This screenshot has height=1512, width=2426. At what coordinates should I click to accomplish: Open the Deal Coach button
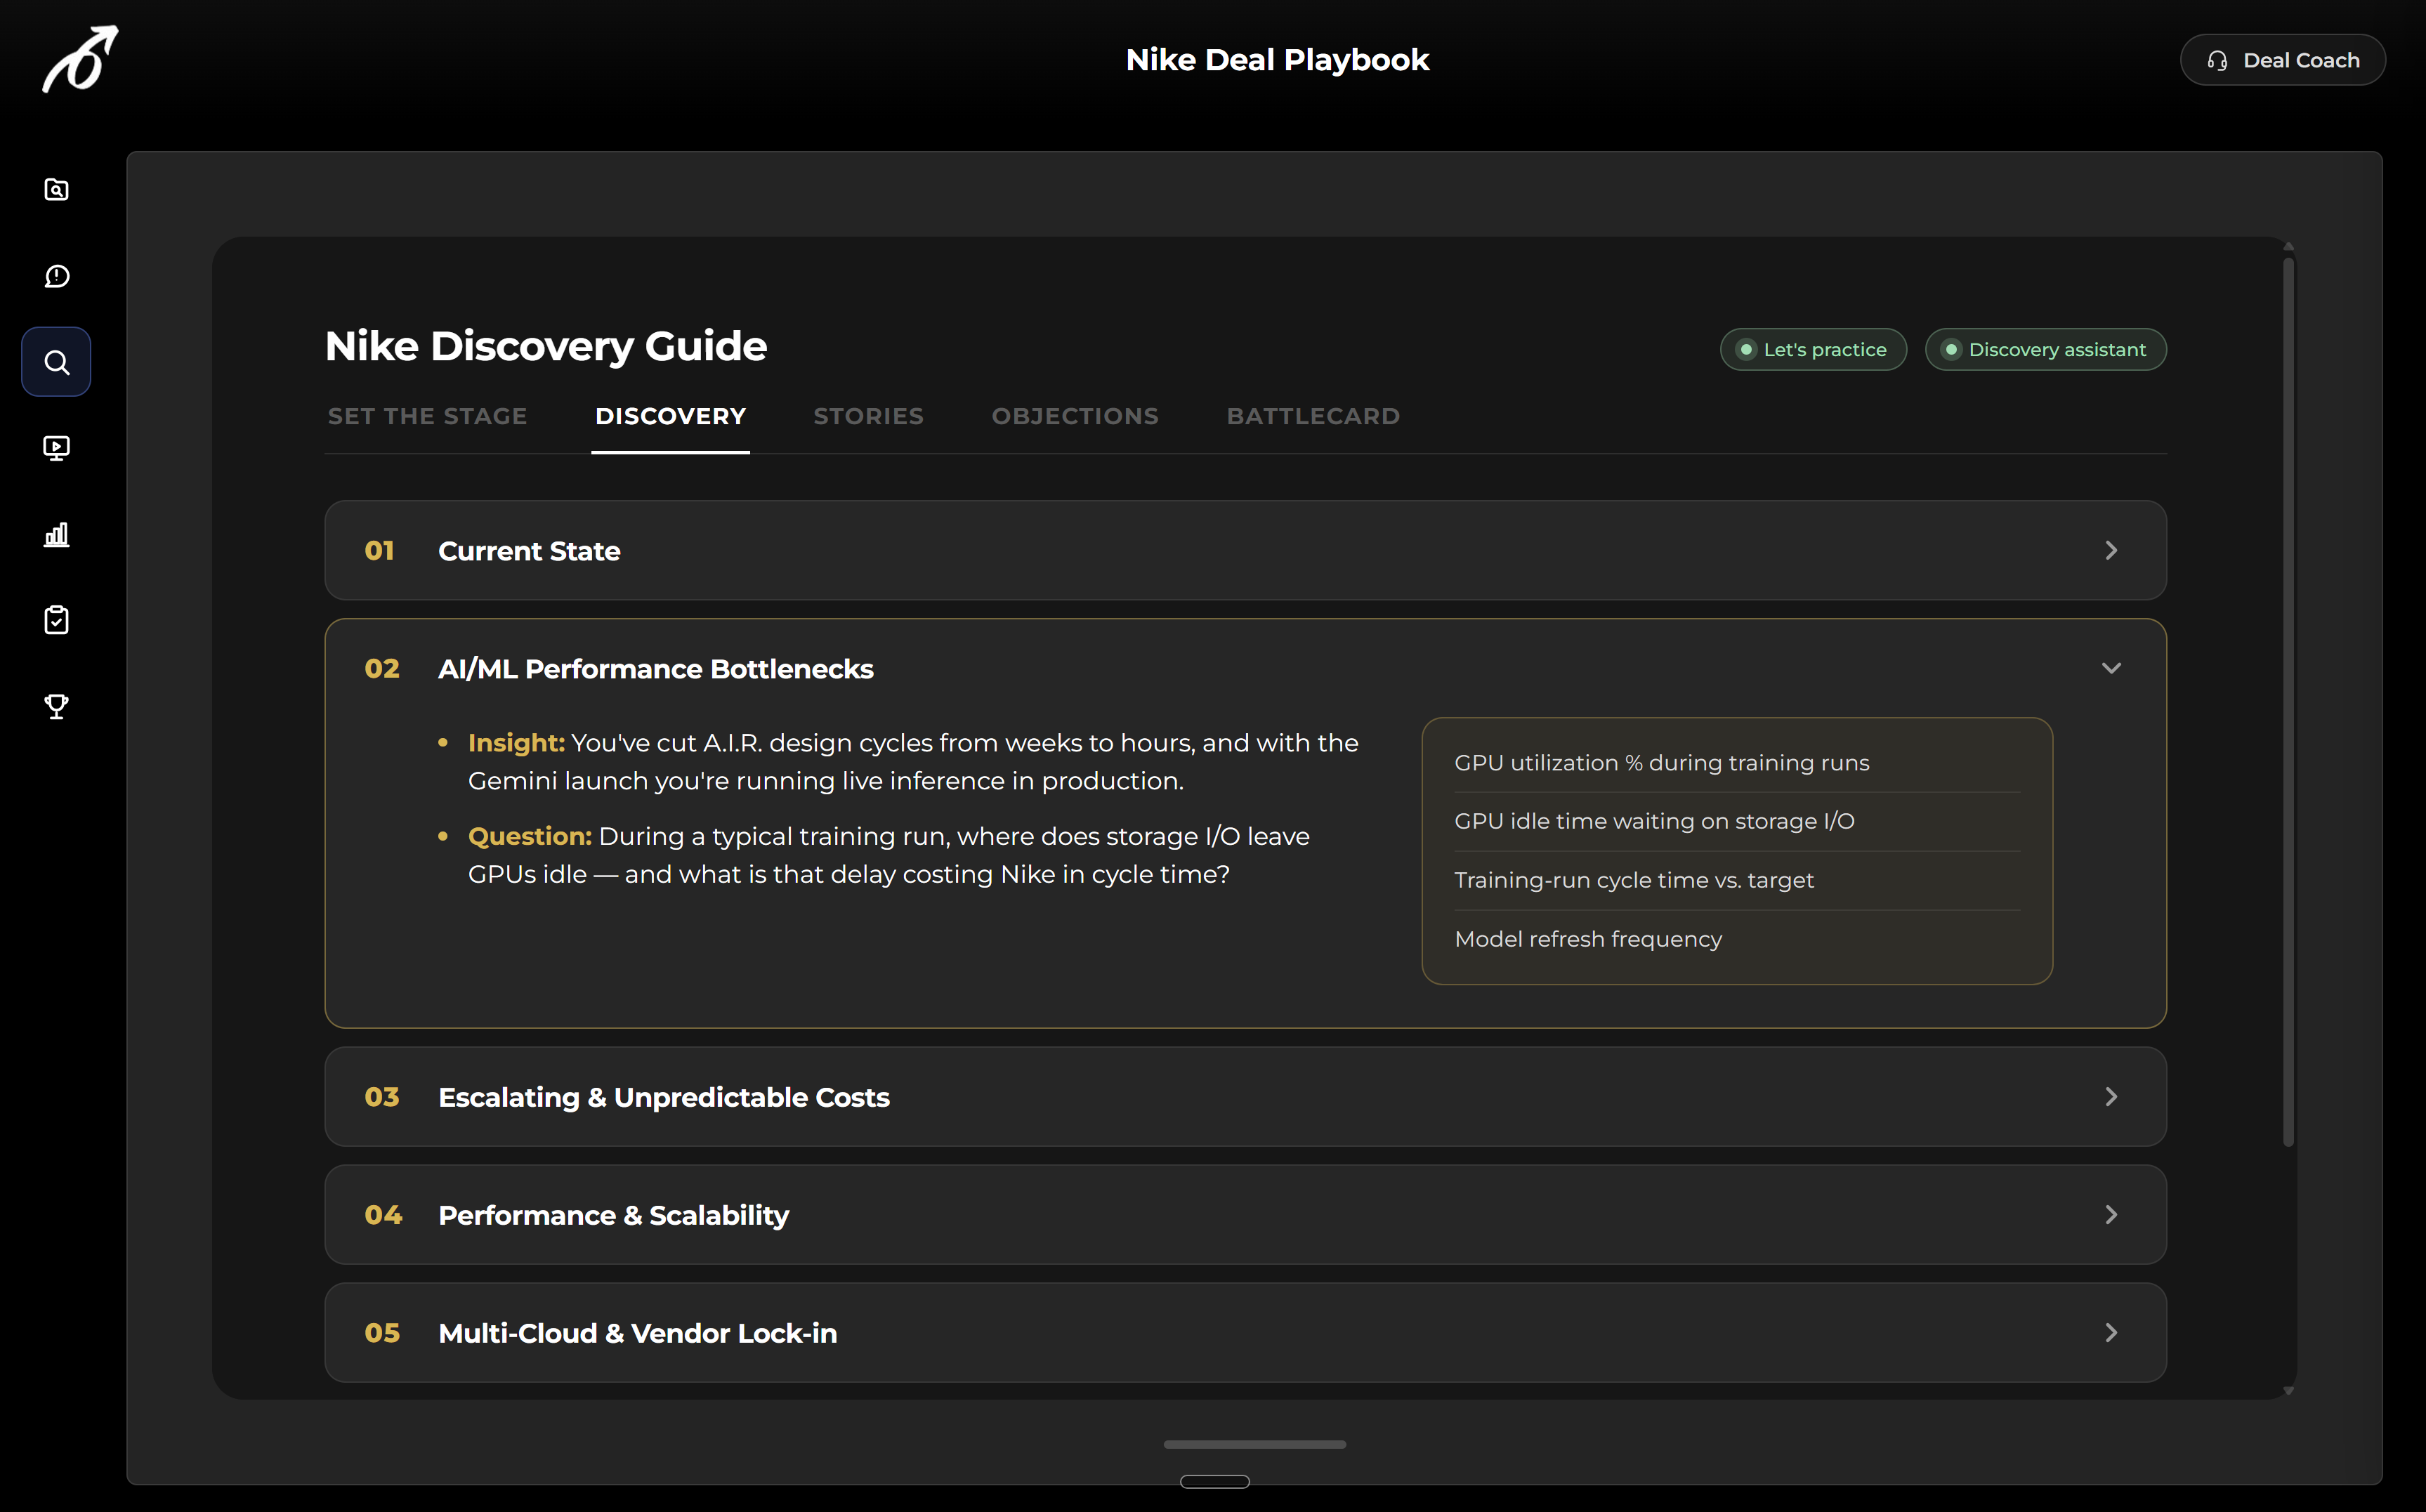point(2282,60)
